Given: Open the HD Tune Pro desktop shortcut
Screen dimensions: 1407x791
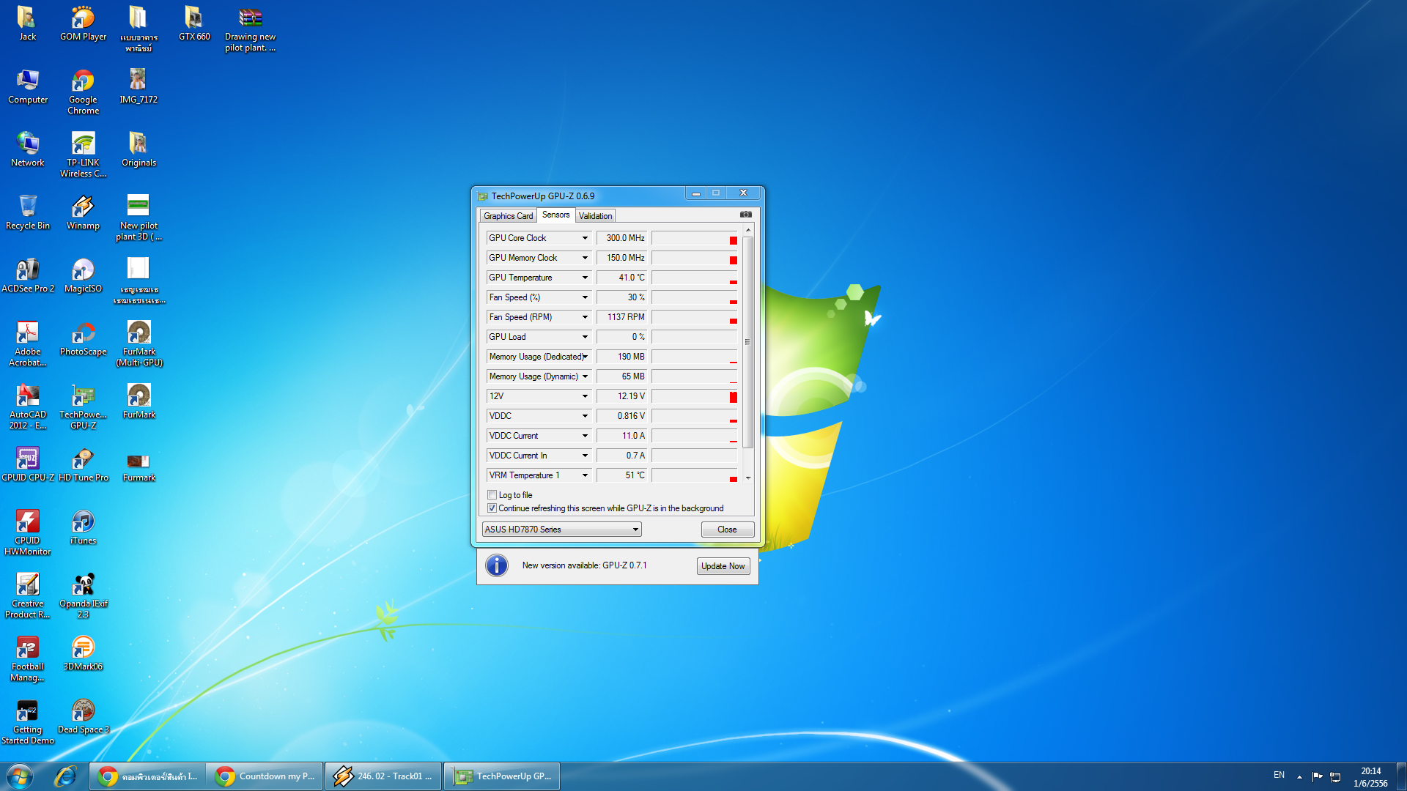Looking at the screenshot, I should click(x=83, y=460).
